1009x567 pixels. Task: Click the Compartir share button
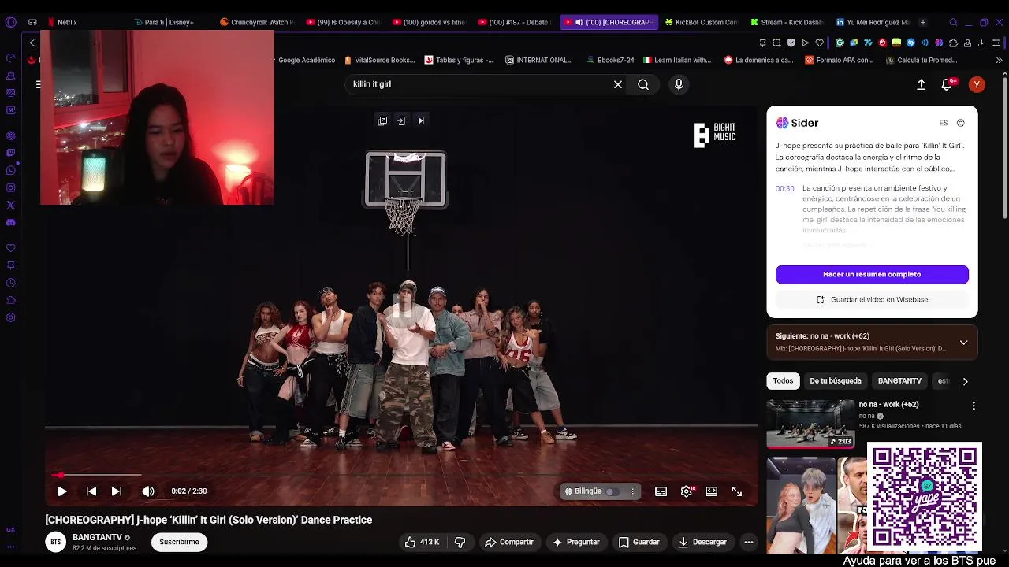[x=509, y=542]
